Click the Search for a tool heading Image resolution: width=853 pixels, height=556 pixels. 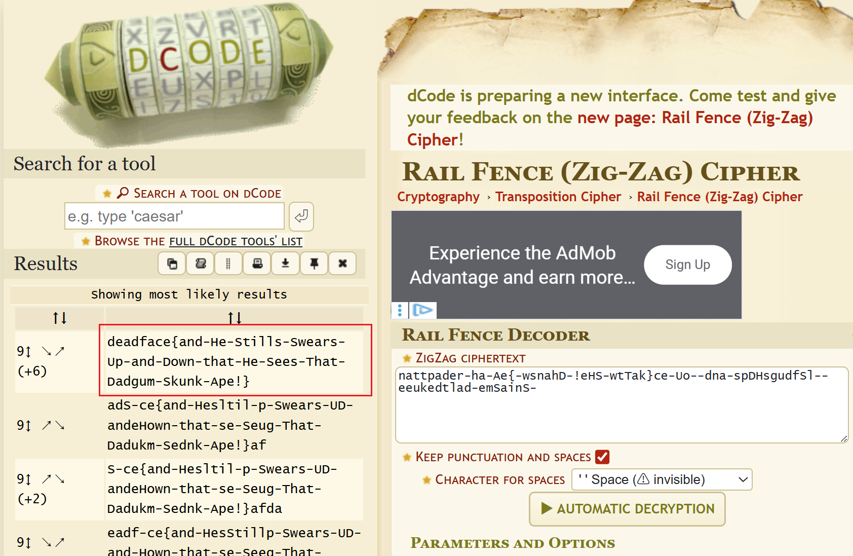[x=85, y=164]
